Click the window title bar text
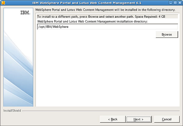The height and width of the screenshot is (126, 183). click(87, 3)
